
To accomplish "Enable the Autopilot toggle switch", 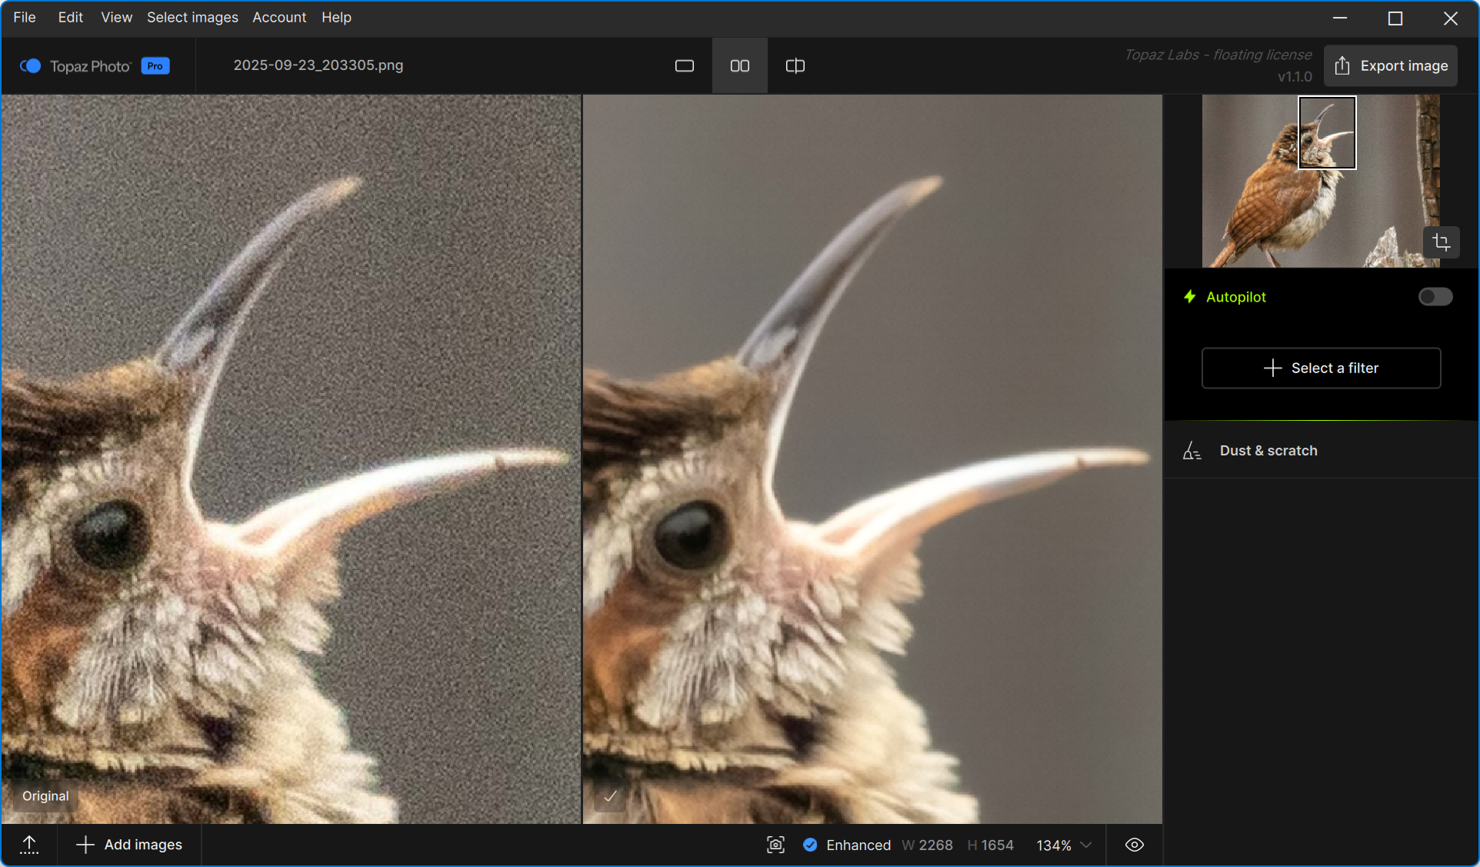I will click(1435, 297).
